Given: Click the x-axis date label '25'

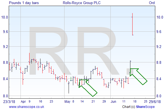Looking at the screenshot, I should click(146, 101).
